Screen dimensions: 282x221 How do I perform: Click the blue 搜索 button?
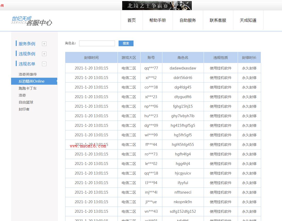[126, 43]
